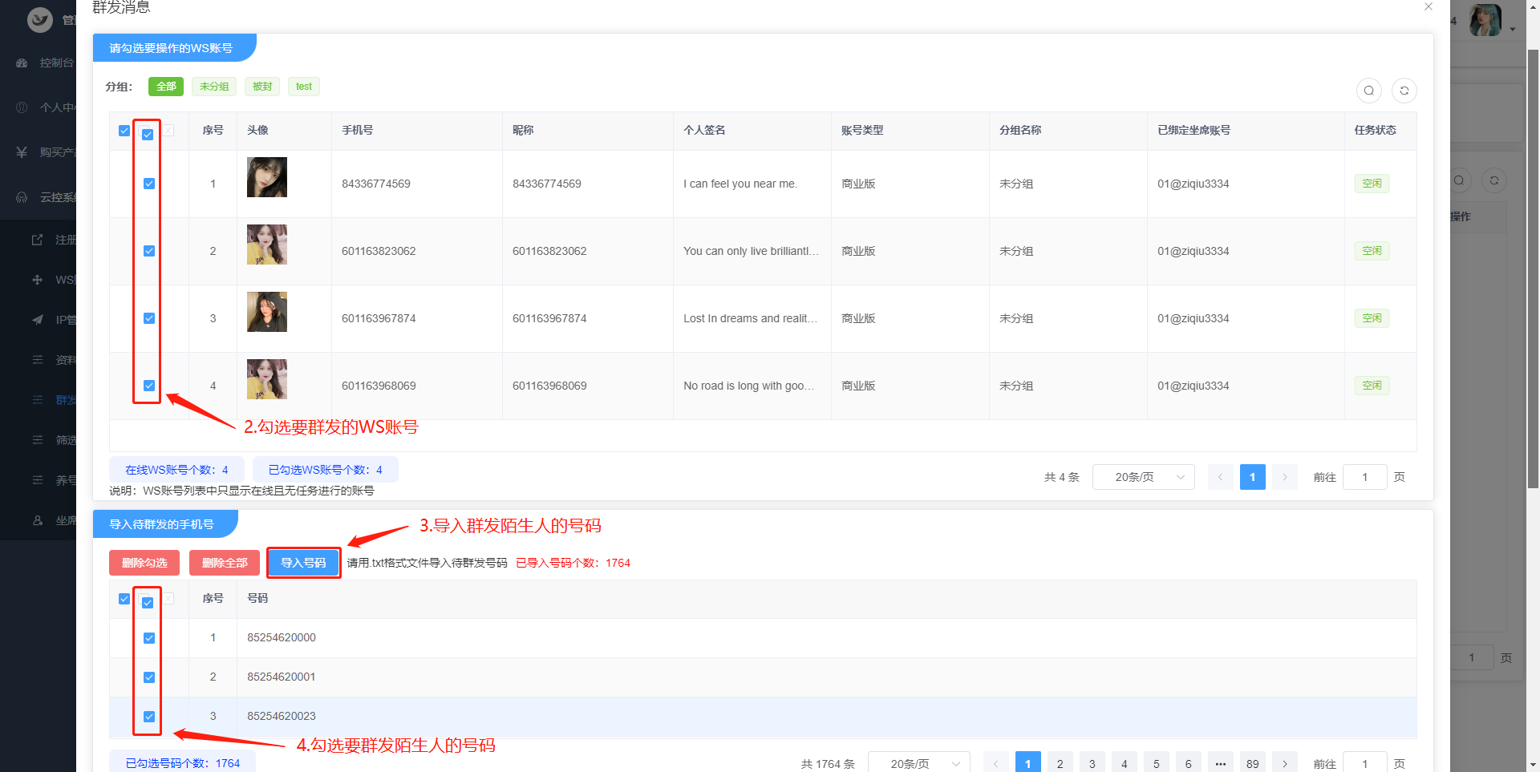This screenshot has width=1540, height=772.
Task: Open the user menu caret beside the avatar
Action: click(x=1513, y=30)
